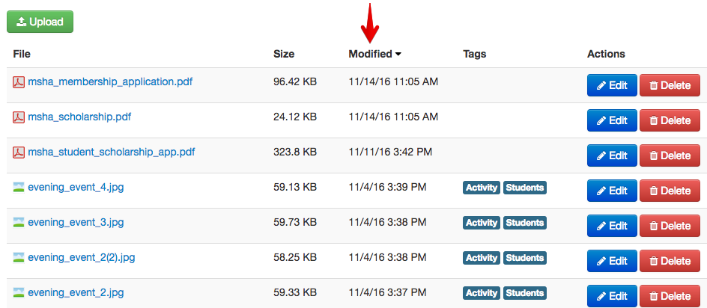The image size is (707, 308).
Task: Sort files by the Modified column arrow
Action: pos(398,54)
